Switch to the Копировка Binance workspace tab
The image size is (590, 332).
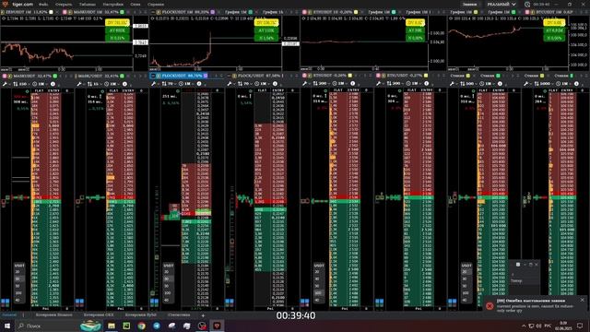[53, 315]
